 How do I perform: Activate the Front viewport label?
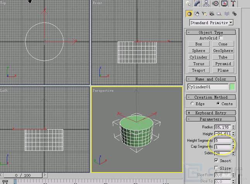tap(97, 3)
